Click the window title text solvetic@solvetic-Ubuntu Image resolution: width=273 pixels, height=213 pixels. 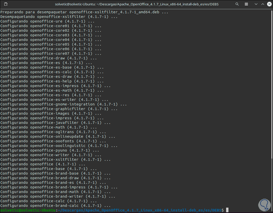pyautogui.click(x=75, y=4)
